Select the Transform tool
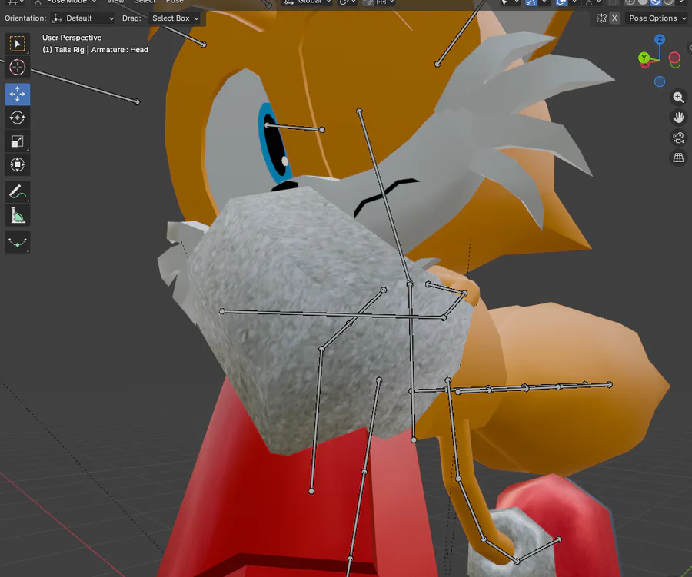 [x=17, y=165]
